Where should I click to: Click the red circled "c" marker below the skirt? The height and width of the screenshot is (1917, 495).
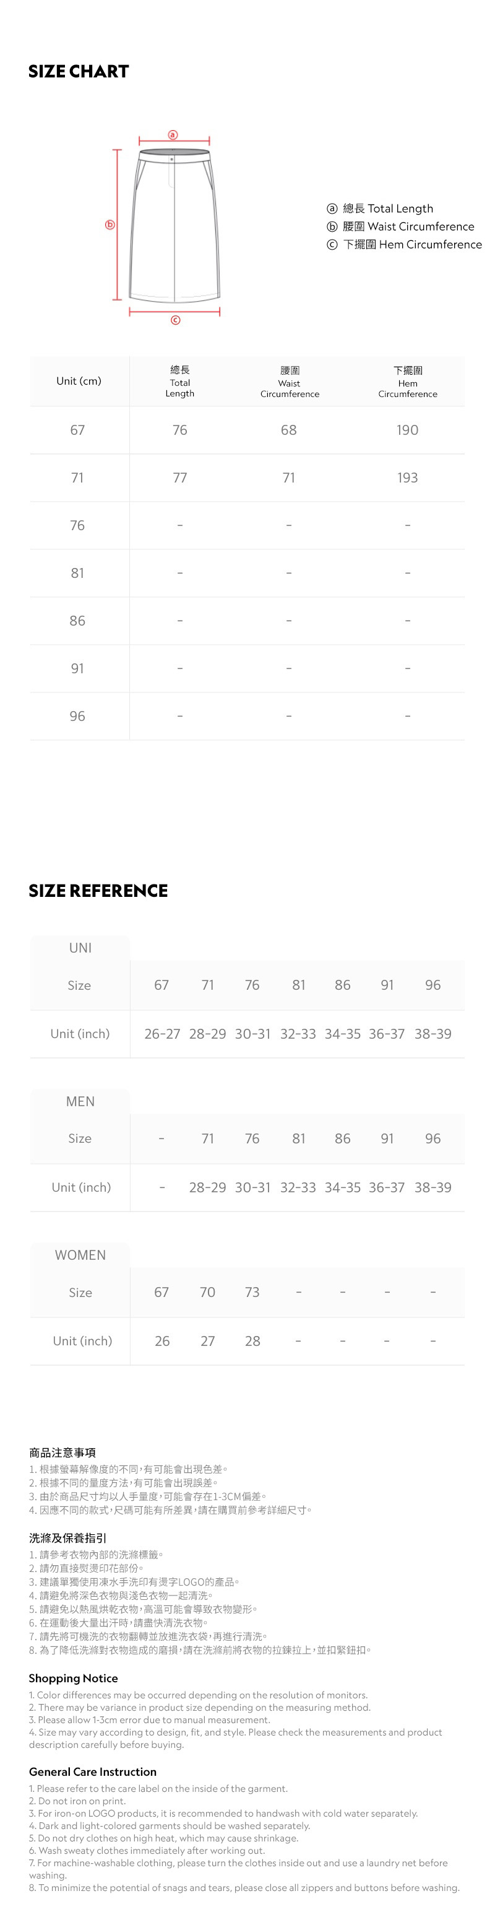175,320
